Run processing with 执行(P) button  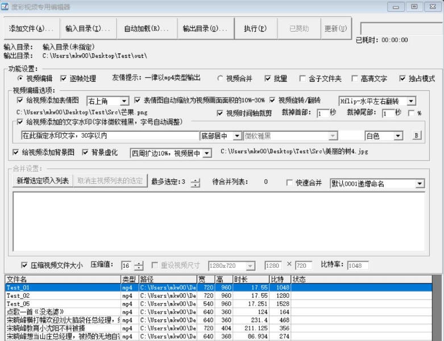coord(256,28)
